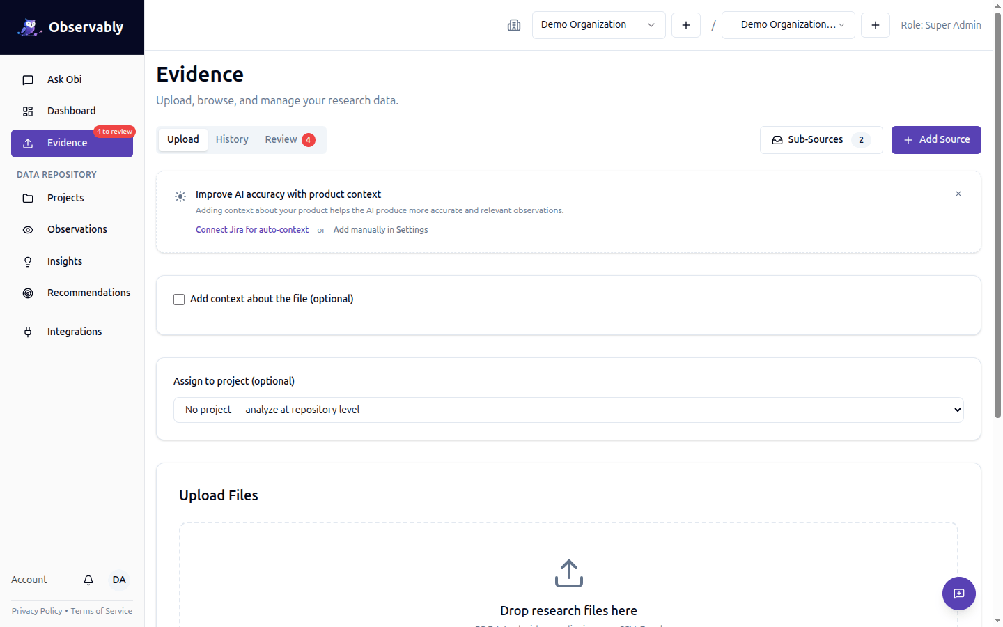This screenshot has width=1003, height=627.
Task: Click the Evidence upload icon
Action: [28, 143]
